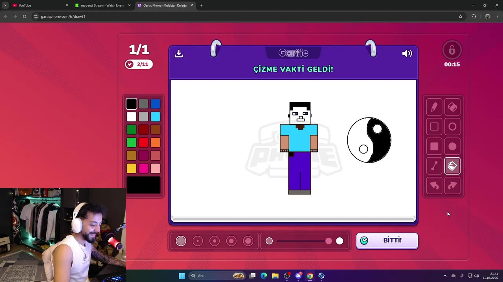The height and width of the screenshot is (282, 503).
Task: Mute game sound via speaker icon
Action: 407,54
